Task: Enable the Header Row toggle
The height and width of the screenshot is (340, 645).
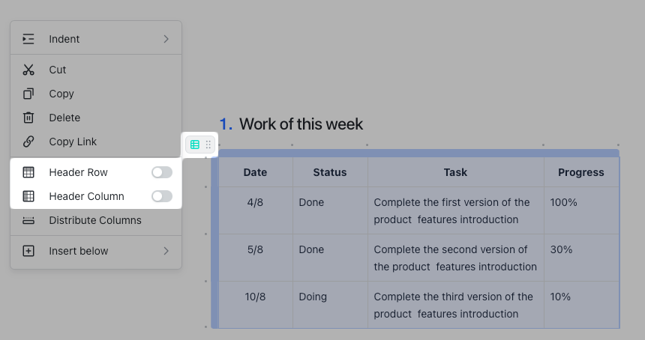Action: tap(161, 172)
